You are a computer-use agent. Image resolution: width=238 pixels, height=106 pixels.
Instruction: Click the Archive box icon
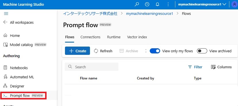click(x=122, y=51)
